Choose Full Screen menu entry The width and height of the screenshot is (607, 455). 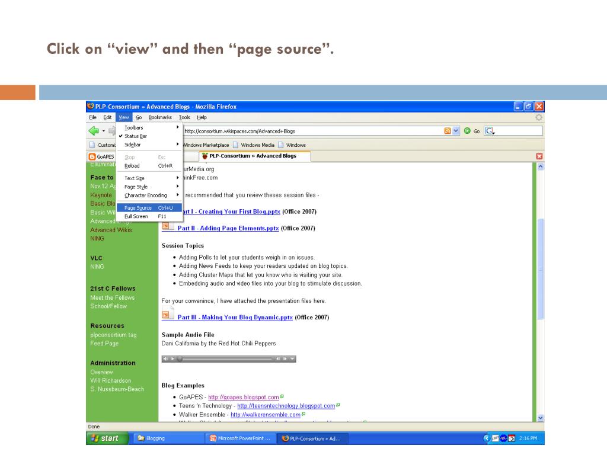pos(149,216)
